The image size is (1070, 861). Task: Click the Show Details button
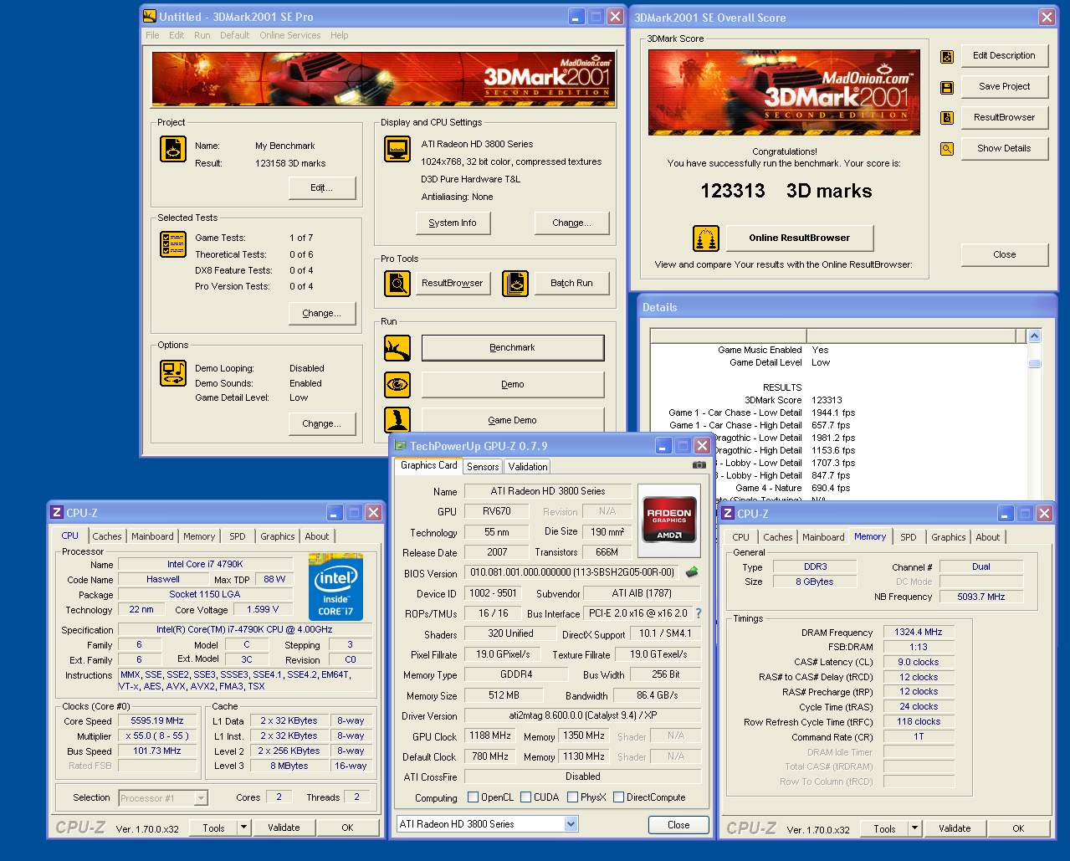click(x=1004, y=149)
